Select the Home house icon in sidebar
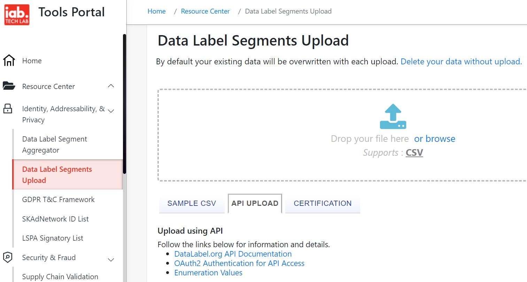The image size is (527, 282). 8,60
